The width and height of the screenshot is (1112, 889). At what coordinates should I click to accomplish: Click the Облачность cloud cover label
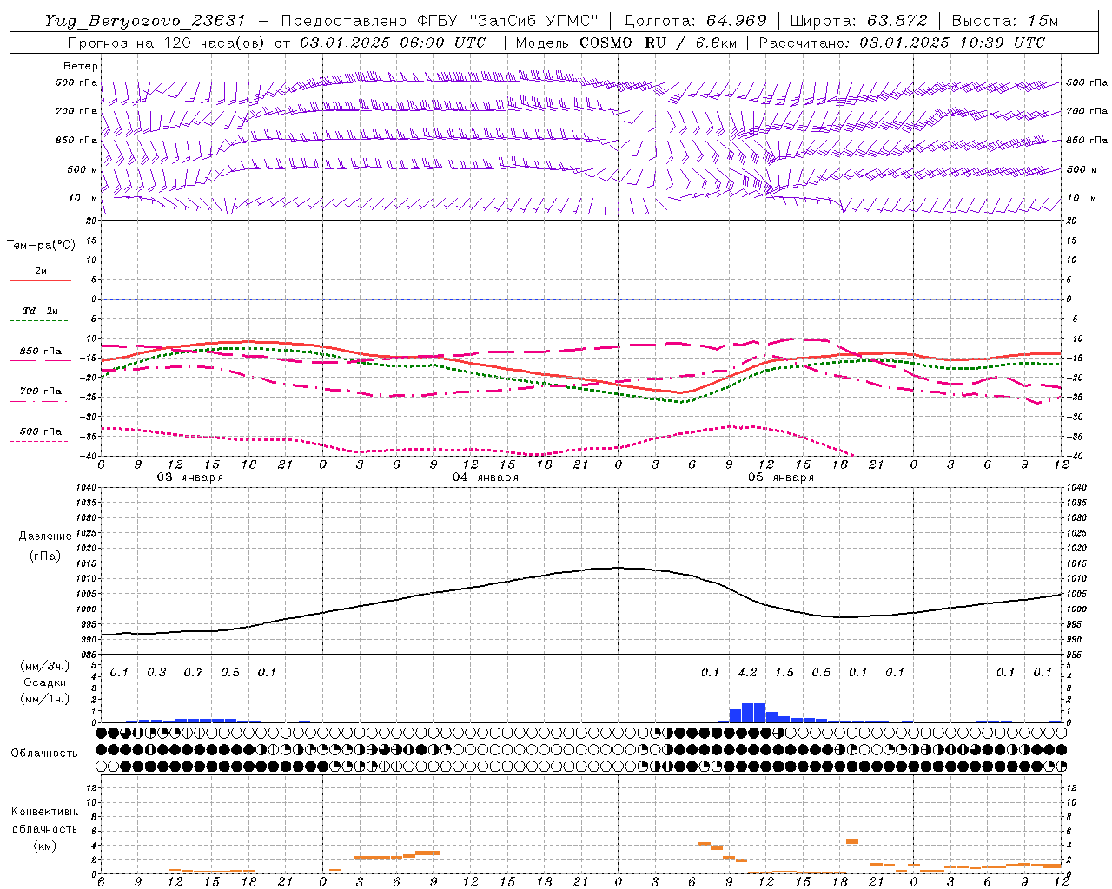(x=44, y=753)
